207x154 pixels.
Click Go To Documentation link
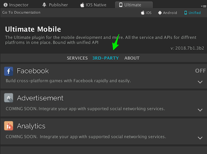coord(21,12)
